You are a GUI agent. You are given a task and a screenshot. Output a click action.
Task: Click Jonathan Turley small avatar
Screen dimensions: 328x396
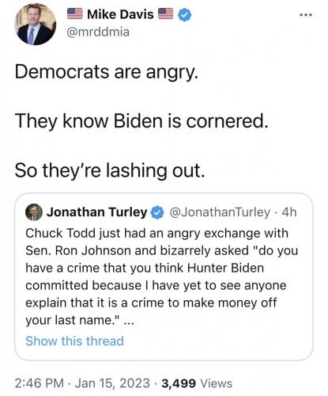(34, 212)
